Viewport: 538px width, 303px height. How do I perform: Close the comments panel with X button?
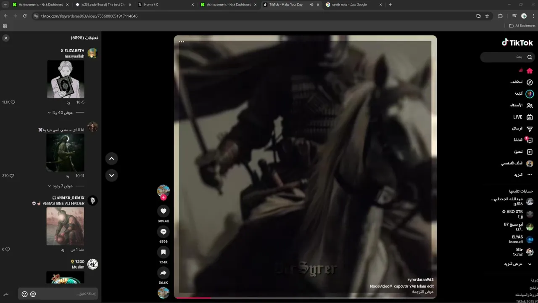tap(6, 38)
